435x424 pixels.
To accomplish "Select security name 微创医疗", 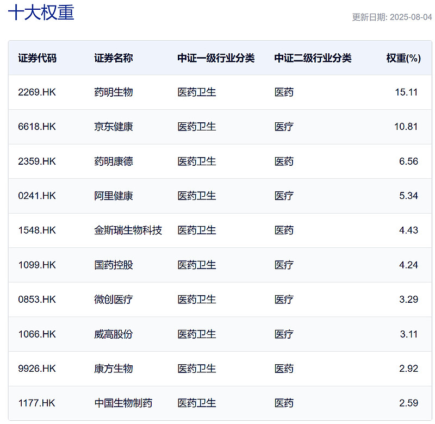I will coord(114,300).
